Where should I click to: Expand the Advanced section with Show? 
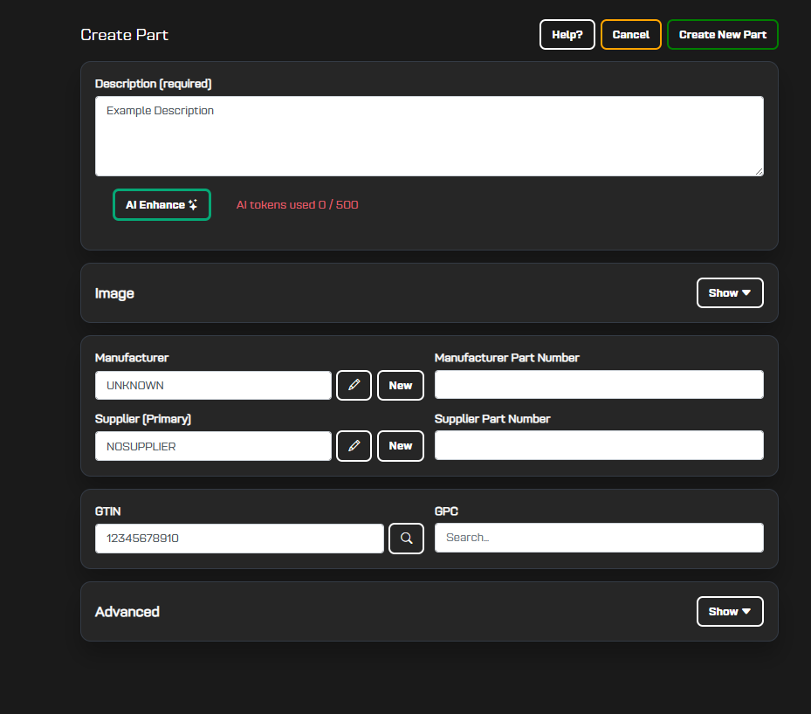(730, 612)
